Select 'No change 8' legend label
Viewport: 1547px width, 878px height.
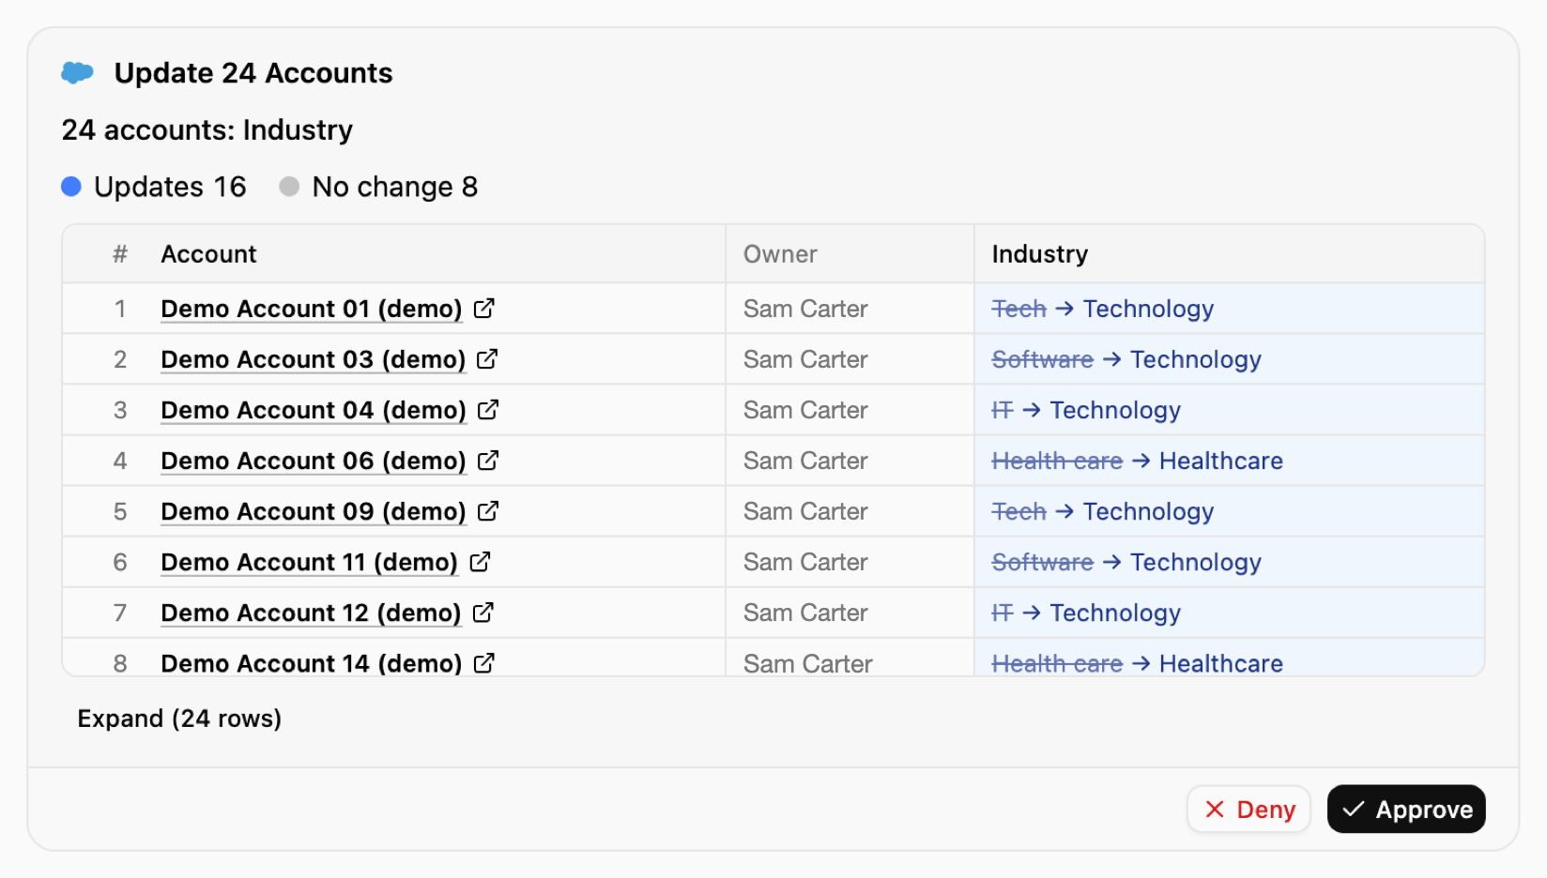click(395, 187)
